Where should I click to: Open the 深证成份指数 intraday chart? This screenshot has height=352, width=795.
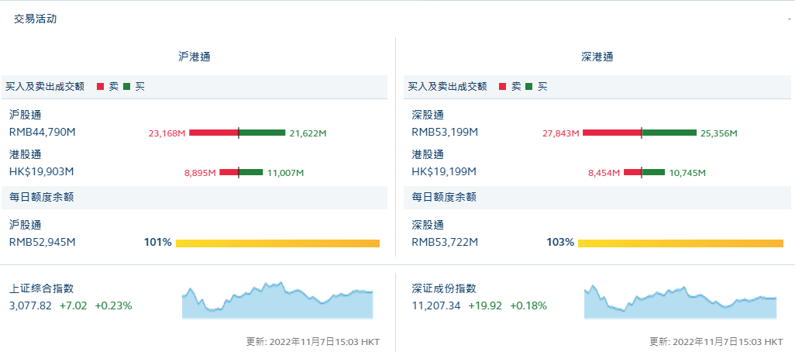coord(680,301)
